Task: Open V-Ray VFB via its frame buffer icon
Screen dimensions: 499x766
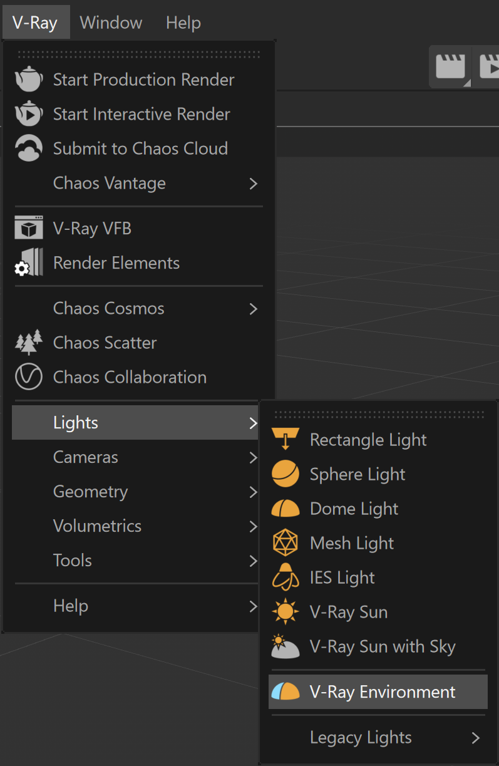Action: pyautogui.click(x=29, y=229)
